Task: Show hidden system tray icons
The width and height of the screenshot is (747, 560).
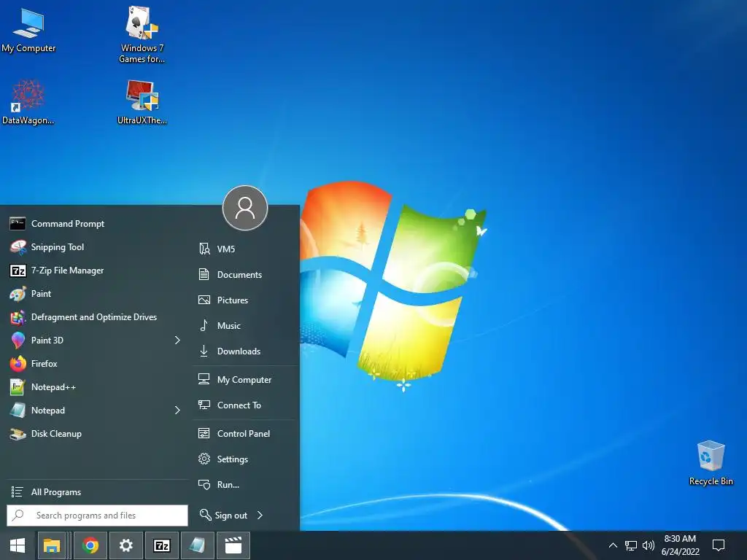Action: pyautogui.click(x=613, y=545)
